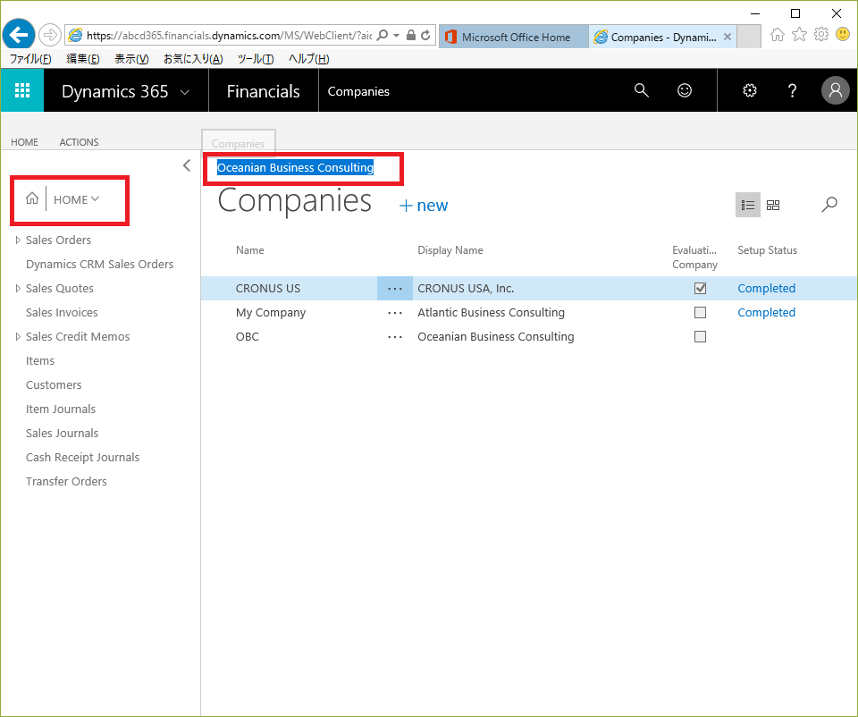Screen dimensions: 858x717
Task: Click the address bar search magnifier
Action: pyautogui.click(x=383, y=35)
